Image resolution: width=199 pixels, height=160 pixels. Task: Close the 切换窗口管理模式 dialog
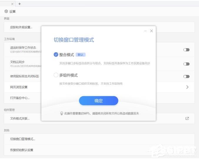click(x=151, y=31)
